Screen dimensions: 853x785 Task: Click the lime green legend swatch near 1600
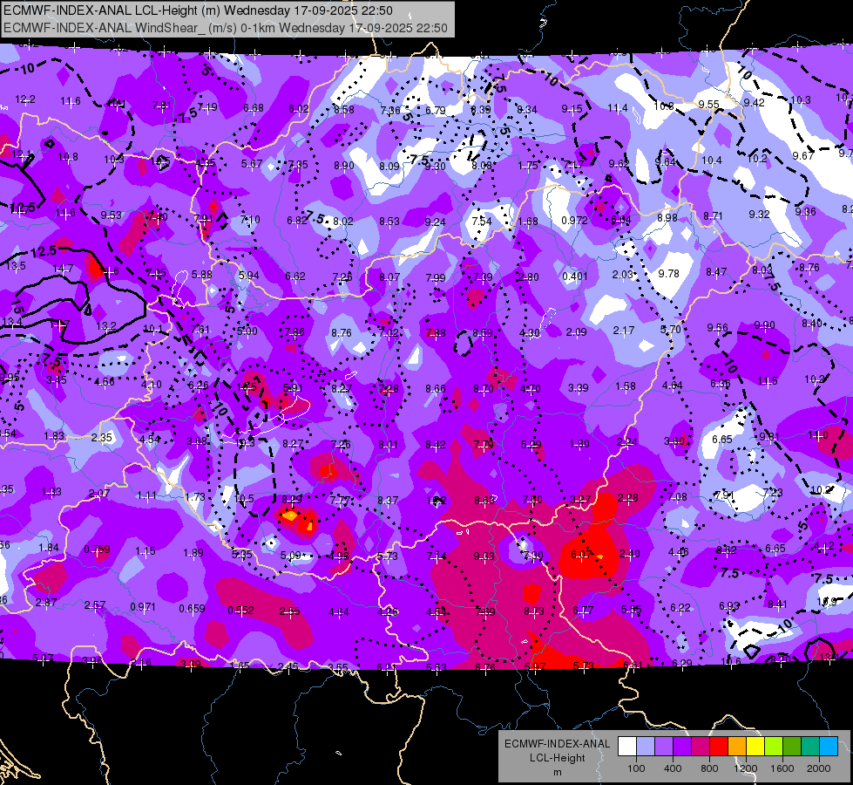click(774, 746)
